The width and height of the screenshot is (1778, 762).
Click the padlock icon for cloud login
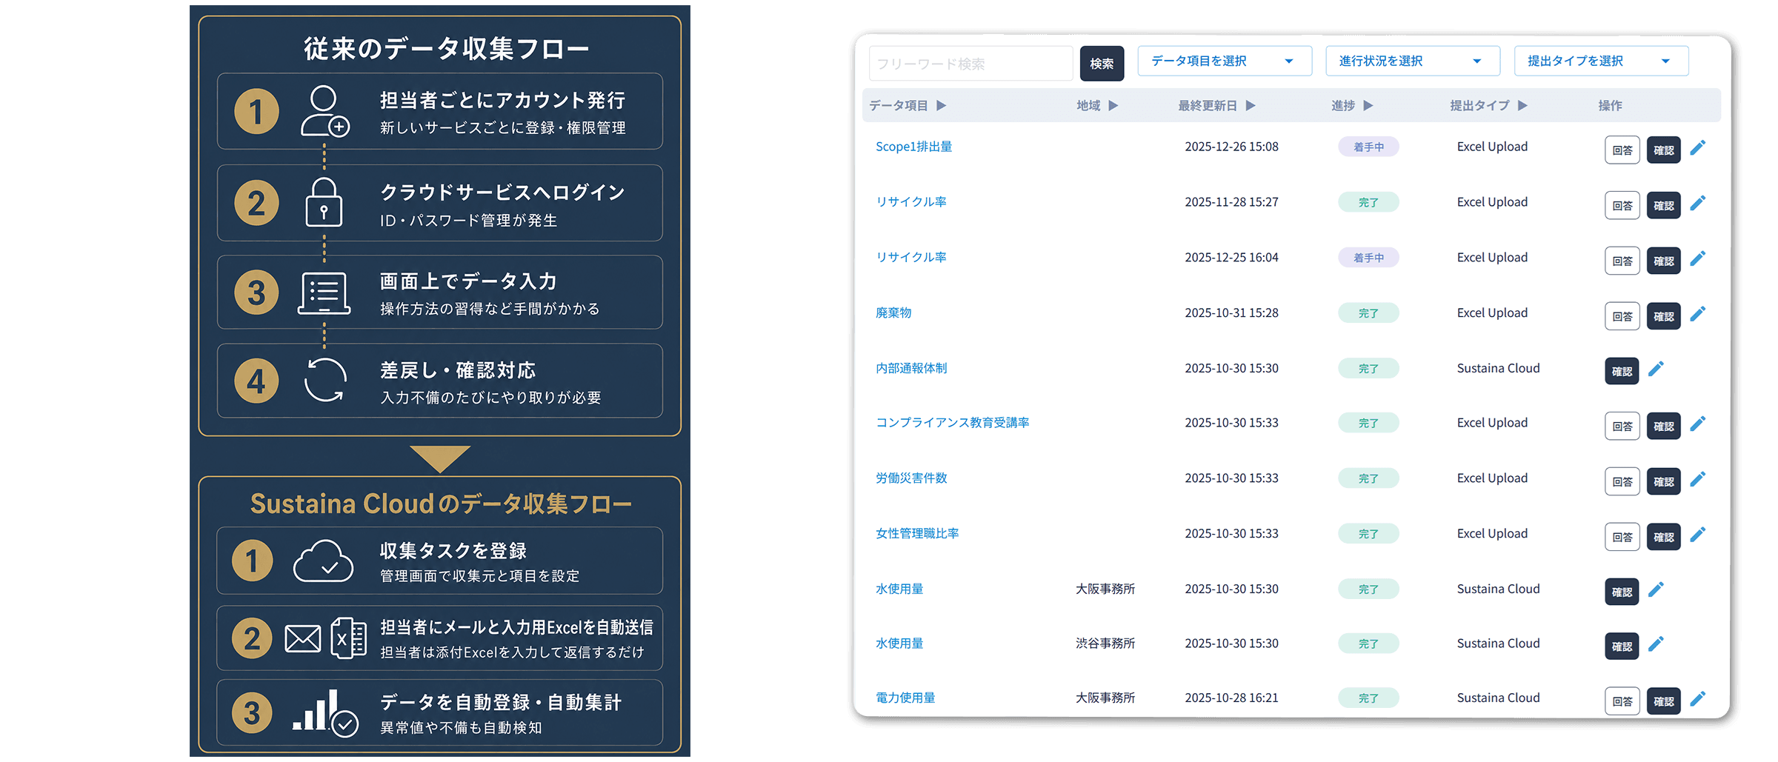pyautogui.click(x=324, y=202)
